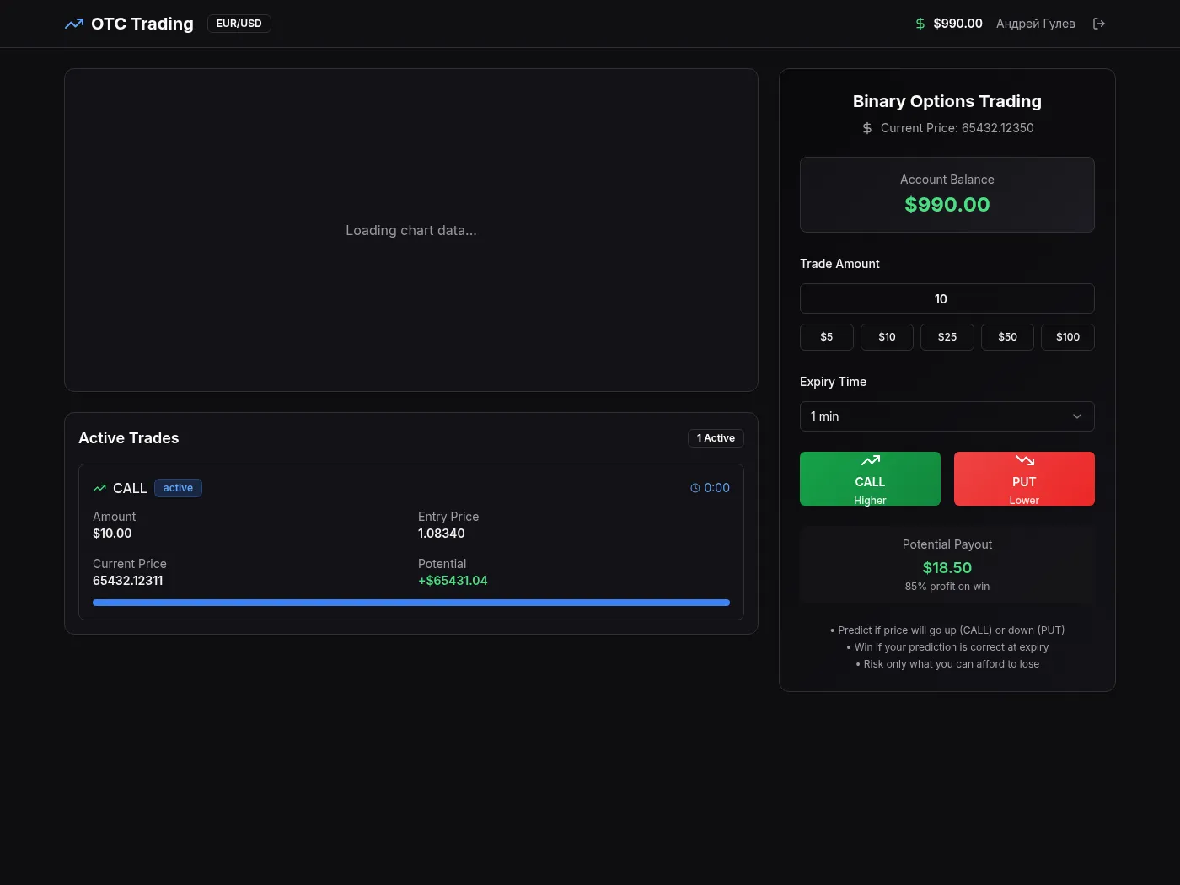
Task: Click the EUR/USD pair badge
Action: click(x=239, y=24)
